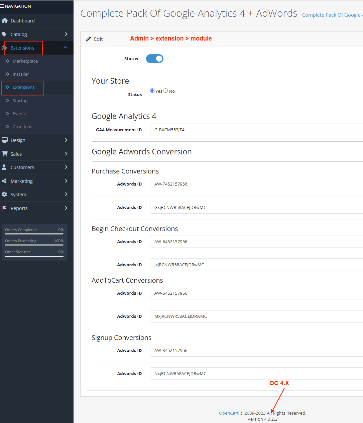363x423 pixels.
Task: Open the Events submenu item
Action: pyautogui.click(x=37, y=114)
